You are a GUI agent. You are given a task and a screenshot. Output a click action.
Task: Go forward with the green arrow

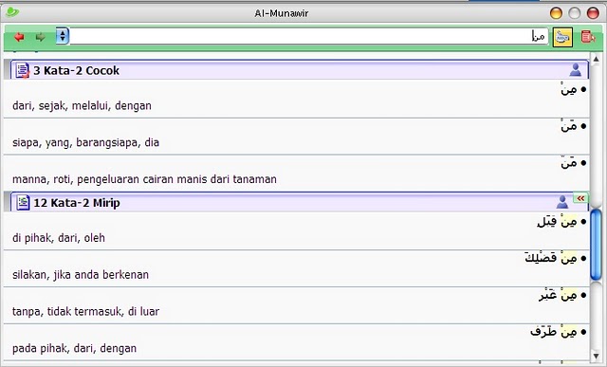pyautogui.click(x=40, y=37)
